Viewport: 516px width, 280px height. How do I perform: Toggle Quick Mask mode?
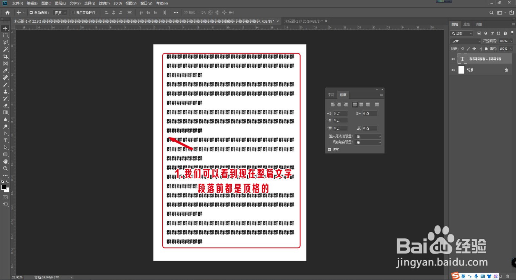[x=5, y=197]
